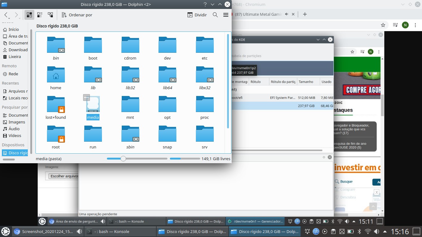This screenshot has width=422, height=237.
Task: Search for Vídeos in Places panel
Action: click(15, 135)
